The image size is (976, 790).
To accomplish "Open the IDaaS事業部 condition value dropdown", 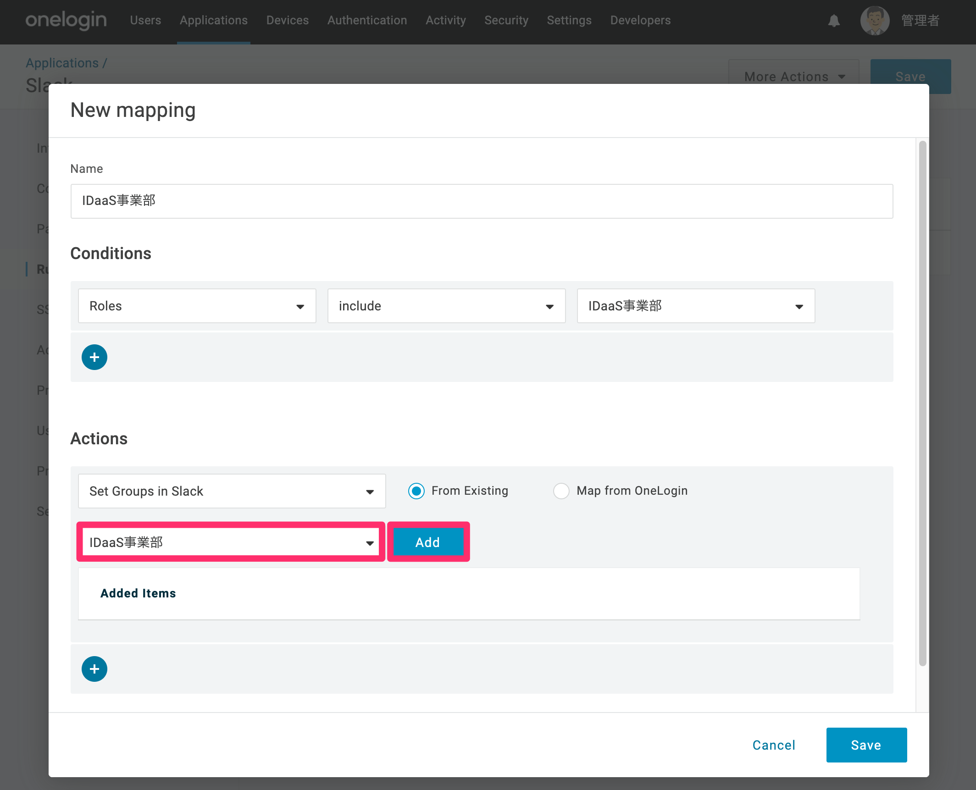I will pyautogui.click(x=696, y=306).
